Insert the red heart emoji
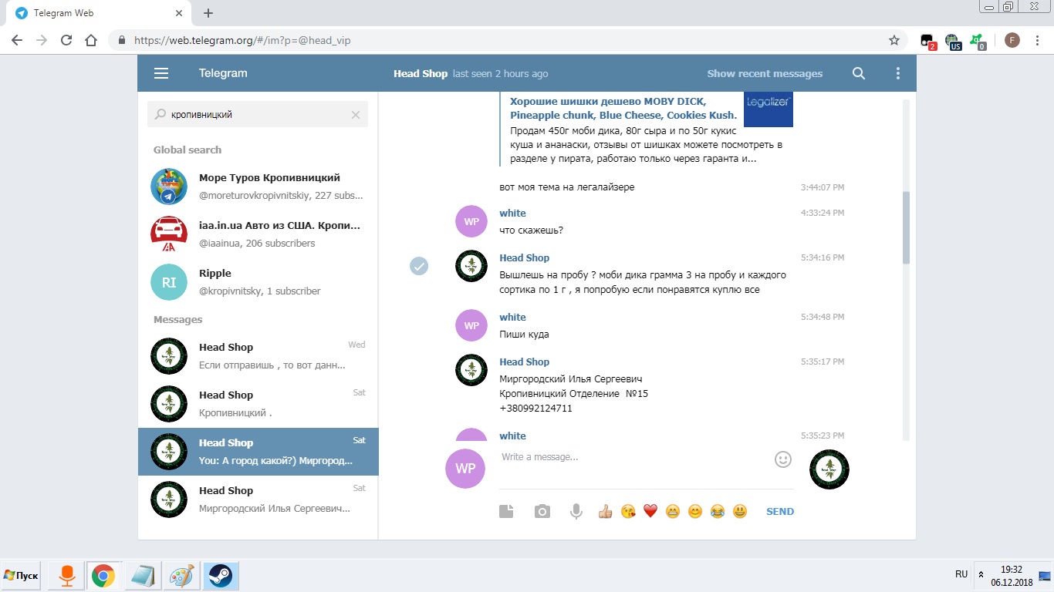This screenshot has width=1054, height=592. coord(650,511)
